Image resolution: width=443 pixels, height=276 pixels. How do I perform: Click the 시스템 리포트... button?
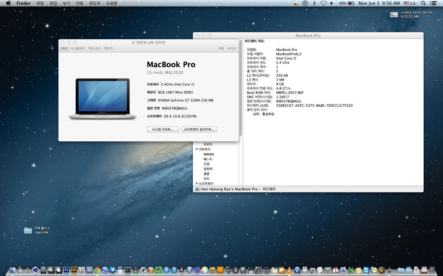point(163,129)
